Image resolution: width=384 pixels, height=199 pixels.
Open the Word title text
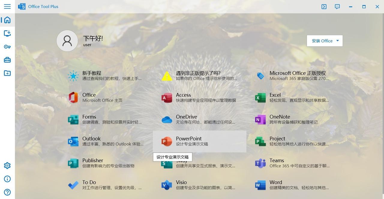(x=276, y=183)
